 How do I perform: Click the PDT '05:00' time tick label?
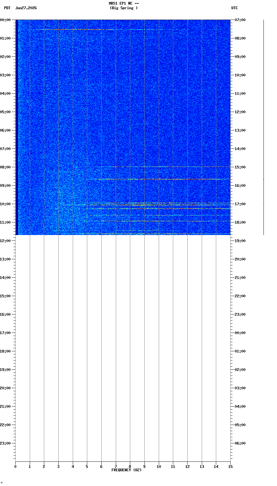point(5,112)
